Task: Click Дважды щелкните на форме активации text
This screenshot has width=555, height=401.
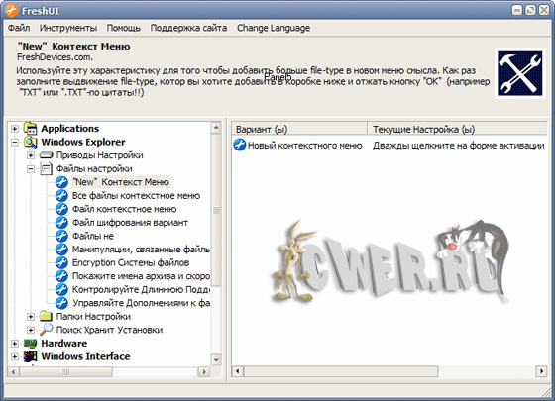Action: click(x=458, y=146)
